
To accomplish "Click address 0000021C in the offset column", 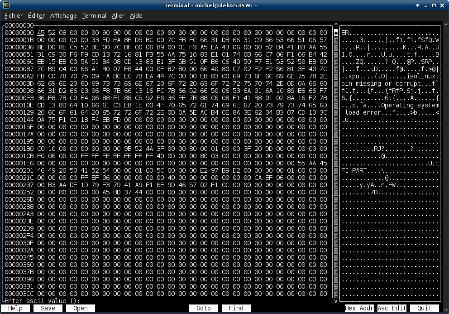I will click(x=19, y=178).
